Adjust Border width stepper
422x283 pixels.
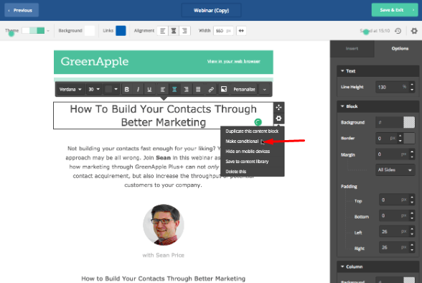coord(400,138)
